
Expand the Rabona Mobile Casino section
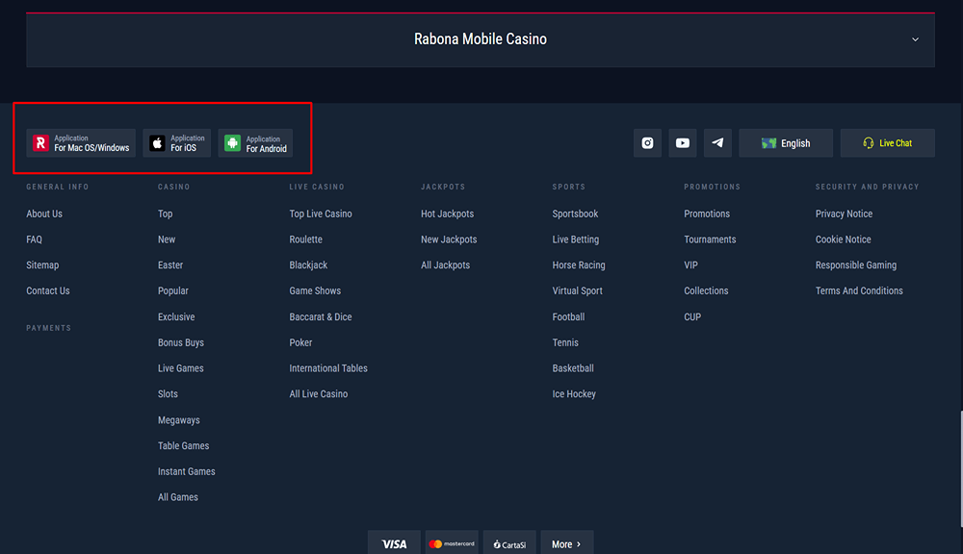[x=481, y=39]
